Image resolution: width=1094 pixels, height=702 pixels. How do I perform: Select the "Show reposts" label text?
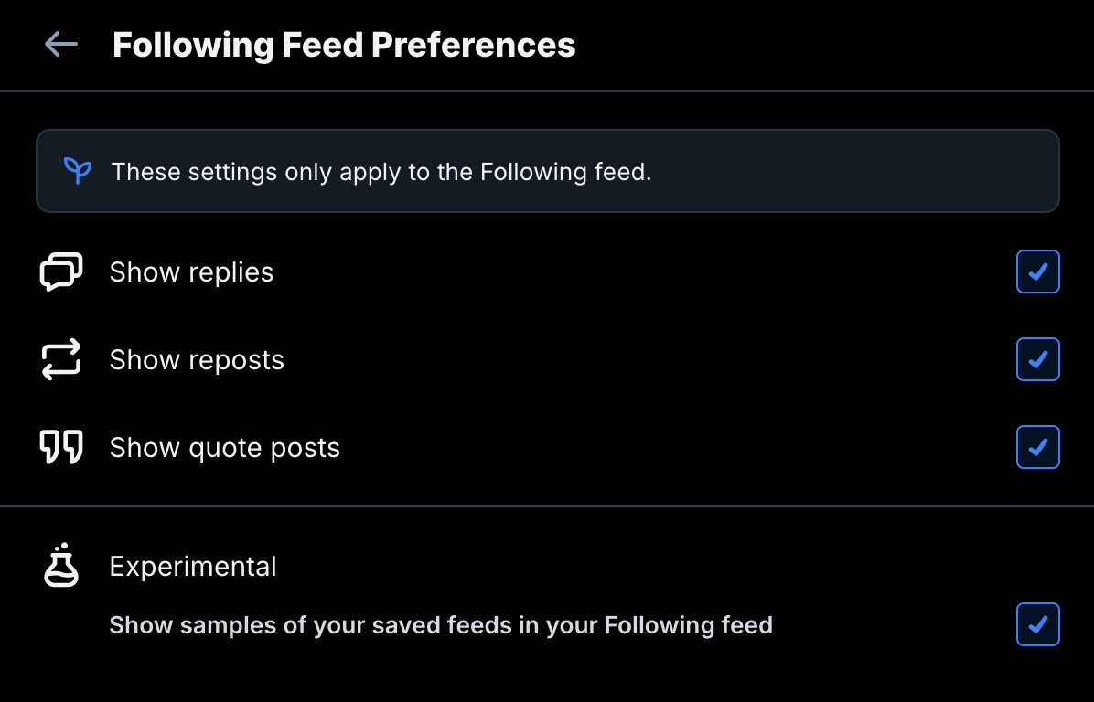(197, 360)
